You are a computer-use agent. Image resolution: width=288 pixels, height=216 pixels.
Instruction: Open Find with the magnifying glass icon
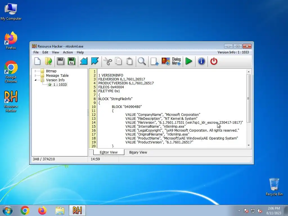point(142,61)
